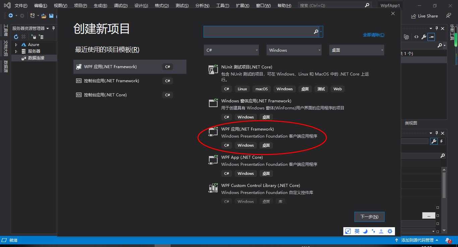Viewport: 458px width, 247px height.
Task: Open the 文件(F) menu
Action: tap(21, 6)
